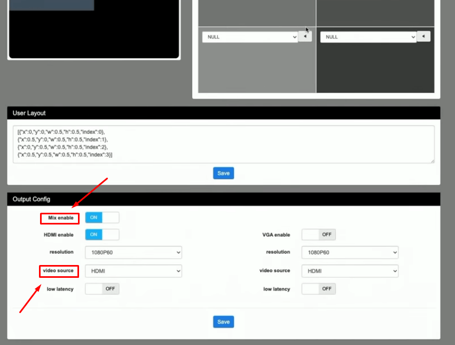Click the speaker icon in bottom-right layout cell
455x345 pixels.
(x=423, y=37)
